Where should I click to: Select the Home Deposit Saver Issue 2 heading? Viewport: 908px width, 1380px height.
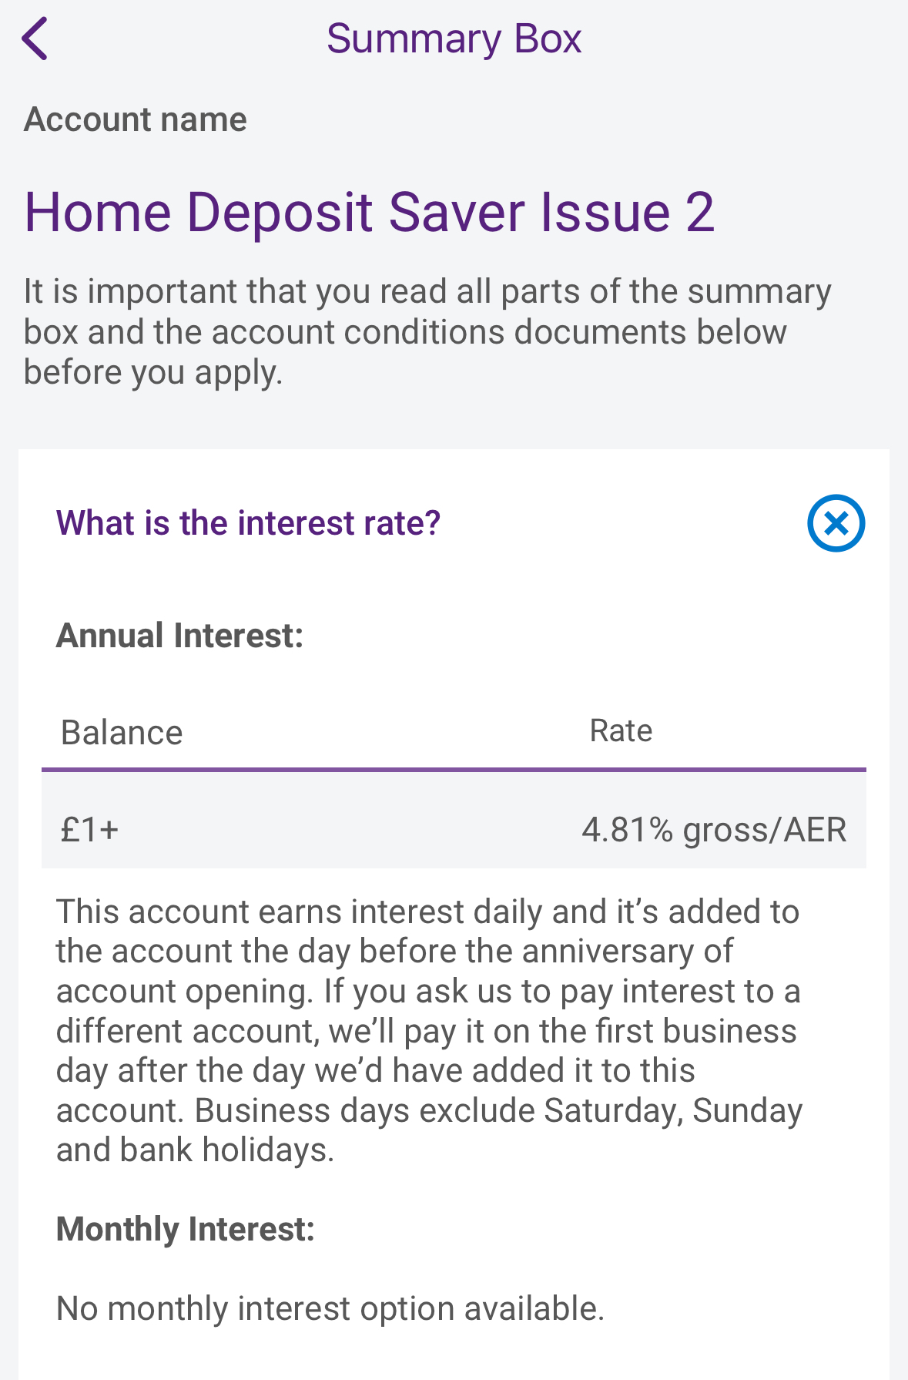370,212
